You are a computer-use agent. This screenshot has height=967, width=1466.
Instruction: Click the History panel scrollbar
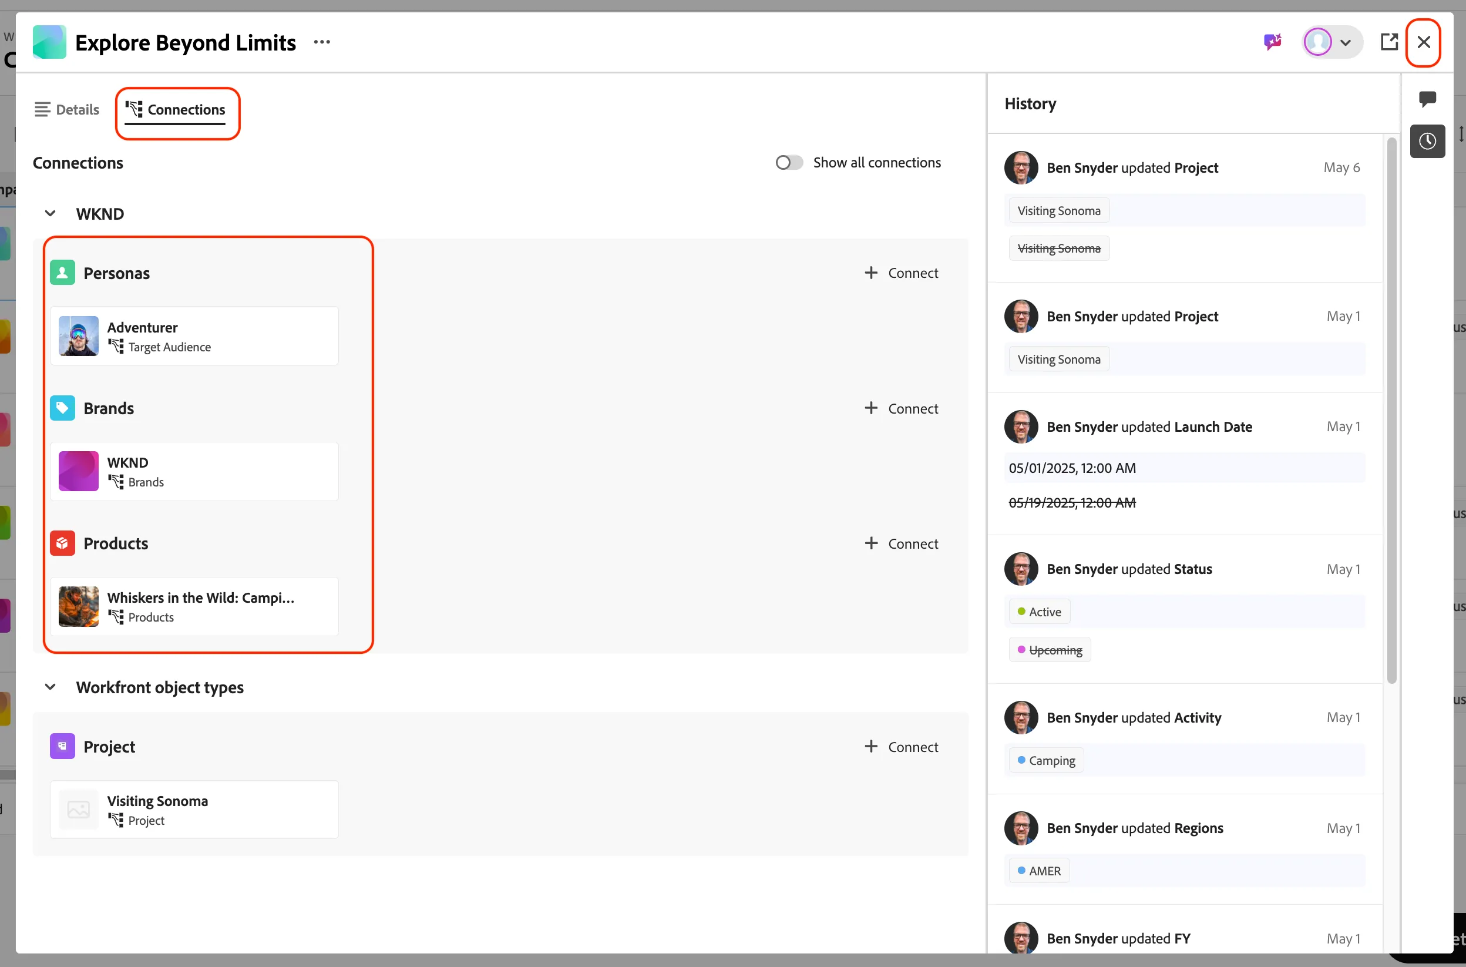pos(1391,410)
